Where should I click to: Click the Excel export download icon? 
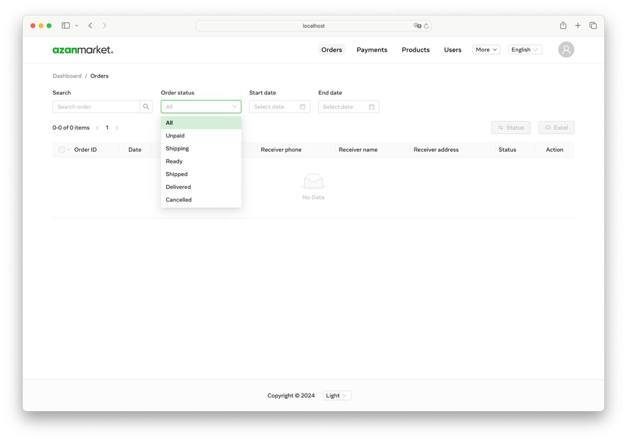[549, 127]
